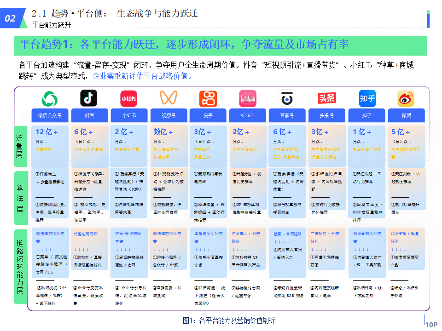442x331 pixels.
Task: Click the 算法层 row label
Action: tap(20, 198)
